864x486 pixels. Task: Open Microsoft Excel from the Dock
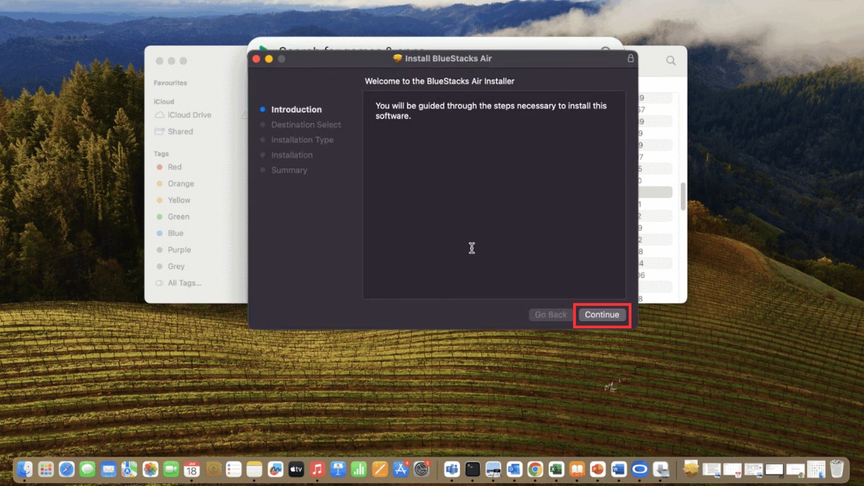556,469
